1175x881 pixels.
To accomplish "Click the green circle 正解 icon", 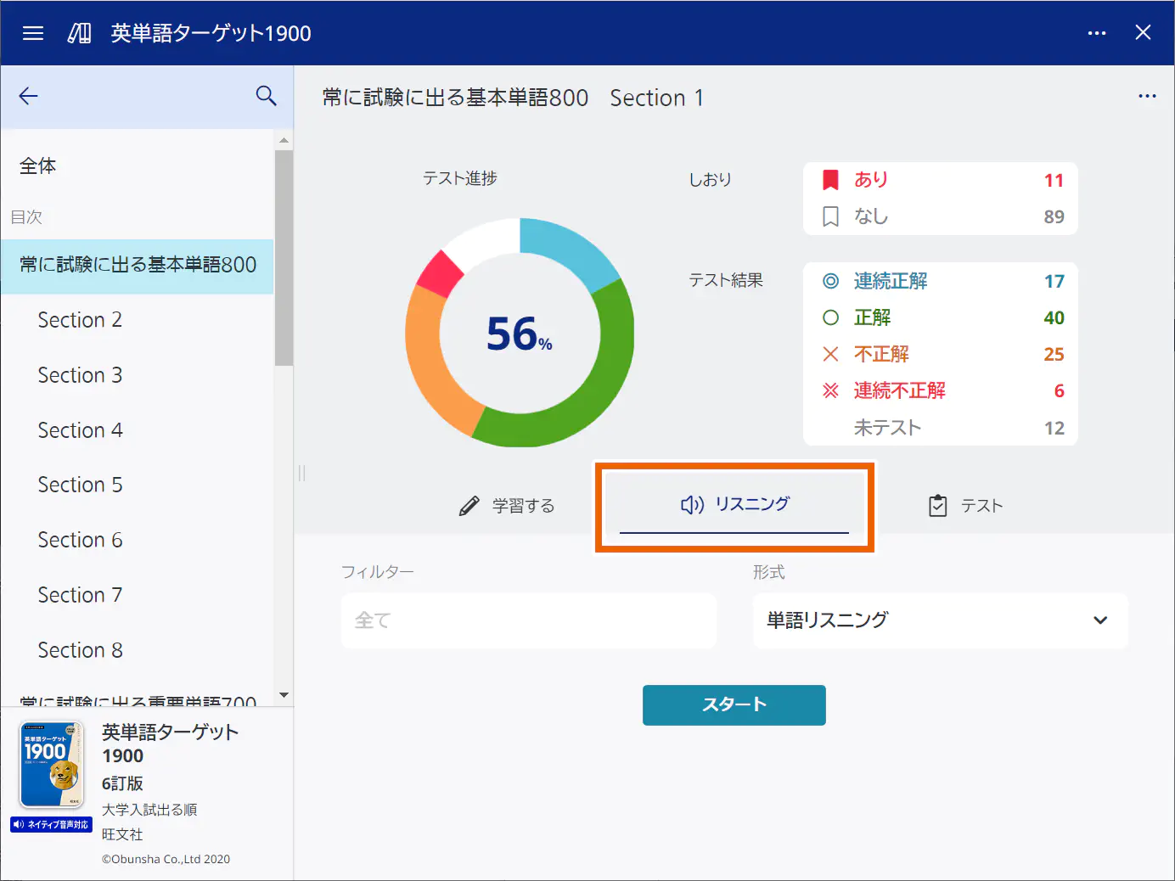I will (x=831, y=317).
